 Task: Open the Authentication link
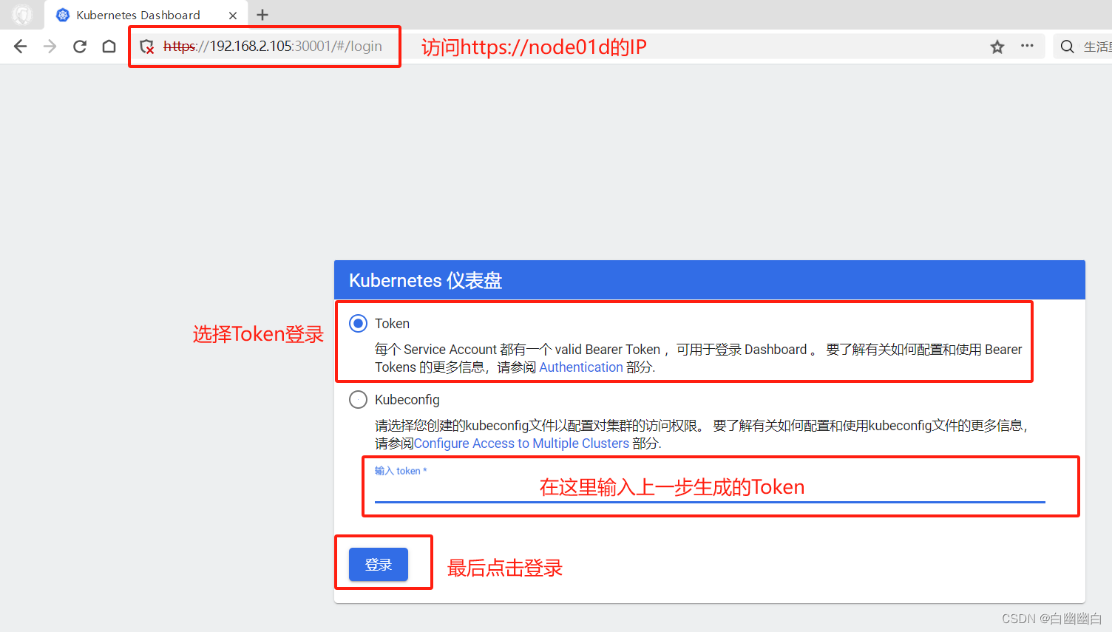[x=581, y=367]
